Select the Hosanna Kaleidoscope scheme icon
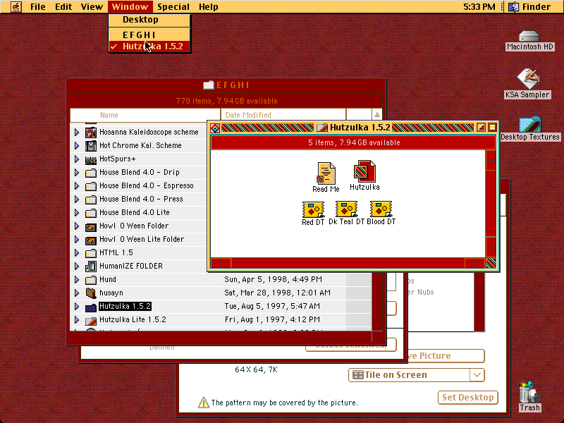564x423 pixels. click(91, 133)
